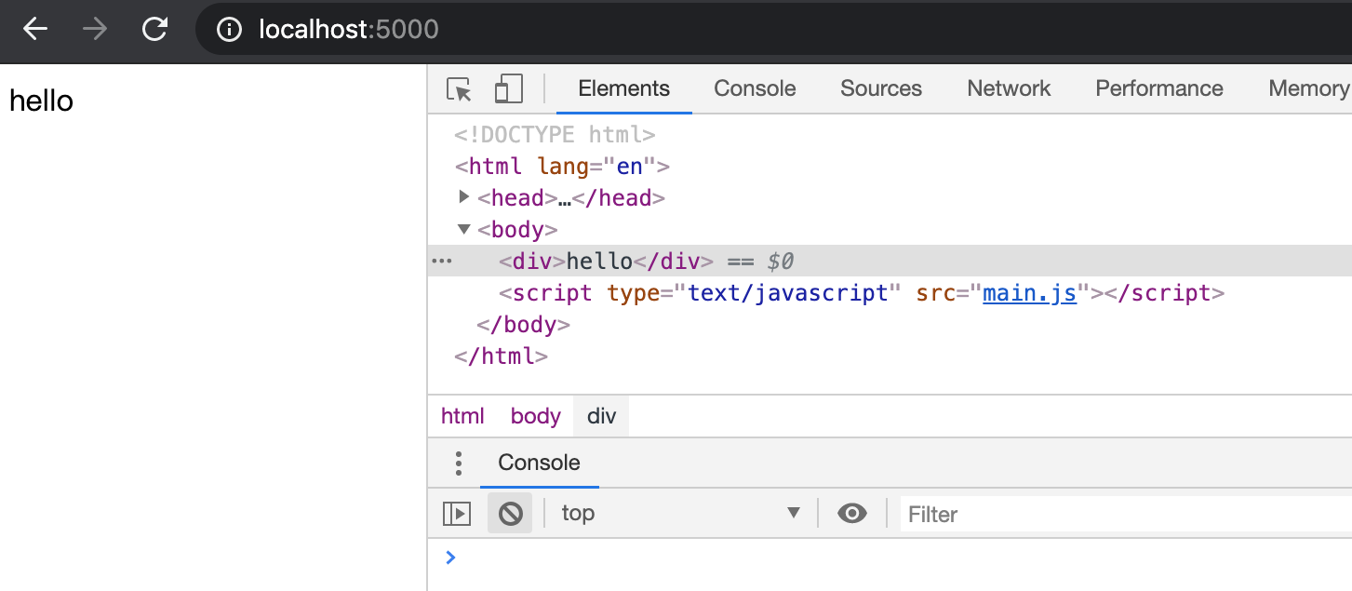Open the top context dropdown
The width and height of the screenshot is (1352, 591).
pyautogui.click(x=680, y=514)
